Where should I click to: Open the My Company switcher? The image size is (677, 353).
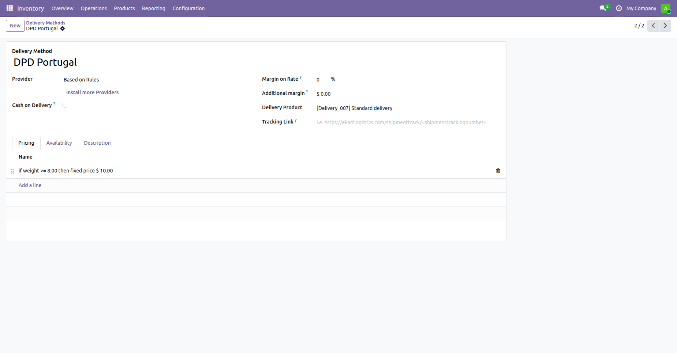tap(641, 8)
